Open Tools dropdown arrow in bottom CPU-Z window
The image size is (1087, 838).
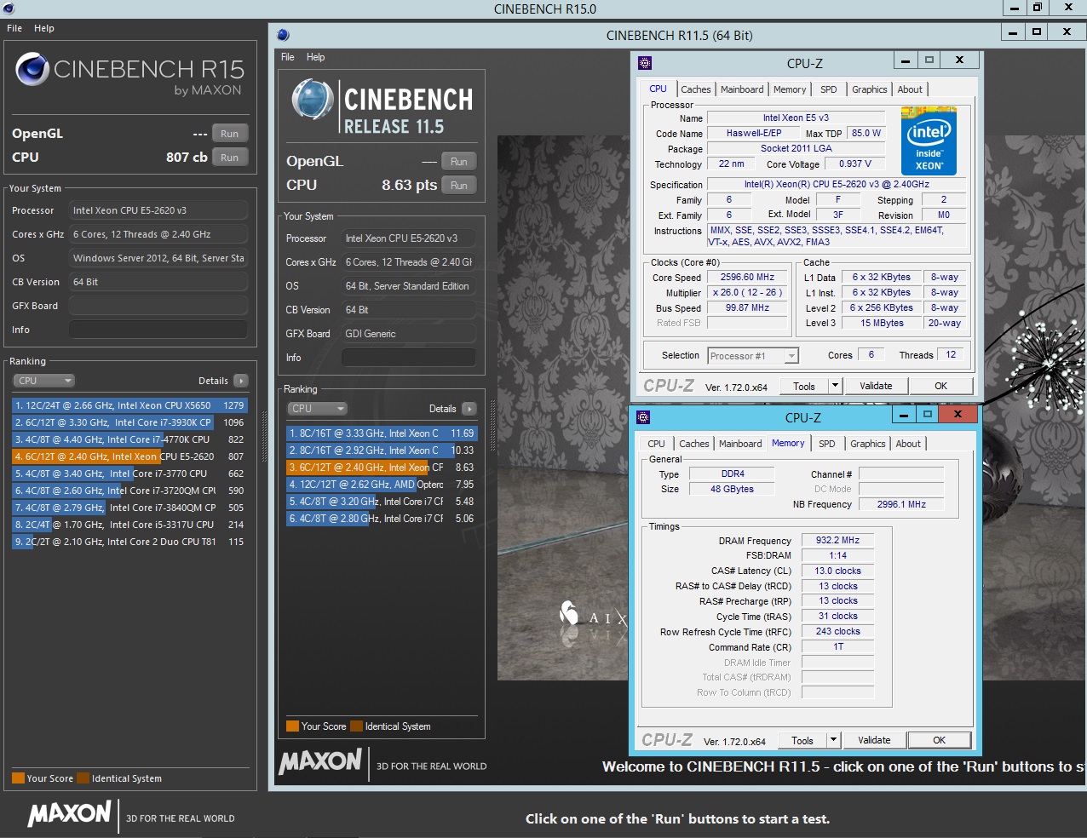[833, 740]
